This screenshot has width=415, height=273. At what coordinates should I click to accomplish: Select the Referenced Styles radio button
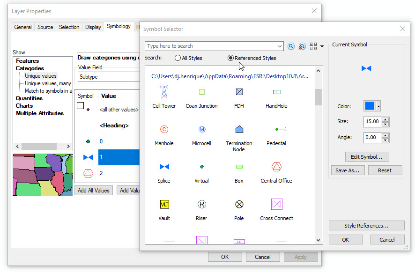coord(230,58)
